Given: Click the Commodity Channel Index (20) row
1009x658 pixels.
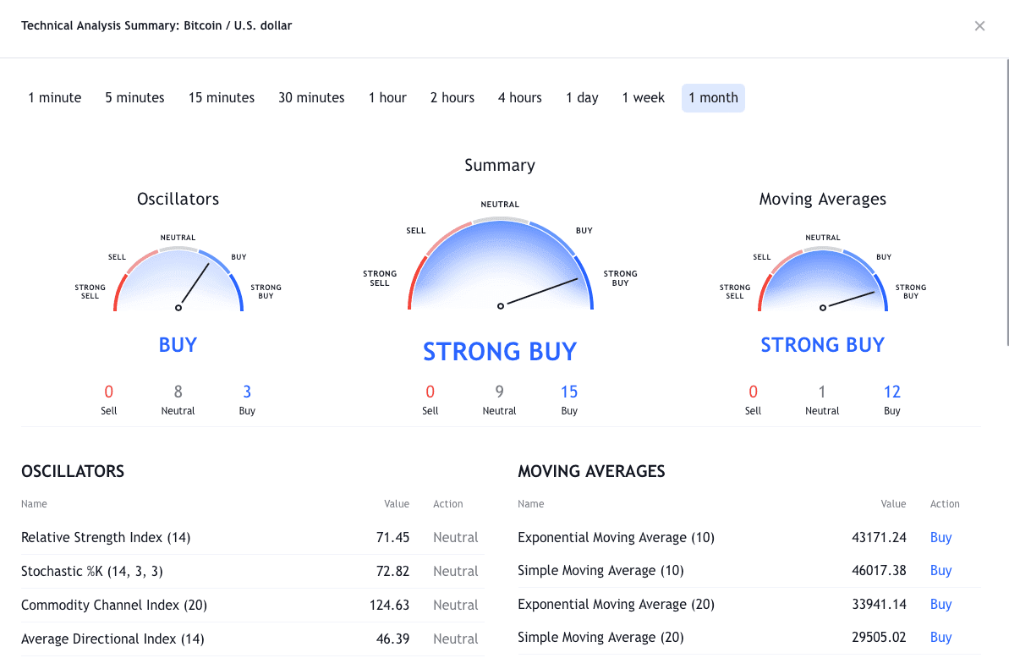Looking at the screenshot, I should [252, 606].
